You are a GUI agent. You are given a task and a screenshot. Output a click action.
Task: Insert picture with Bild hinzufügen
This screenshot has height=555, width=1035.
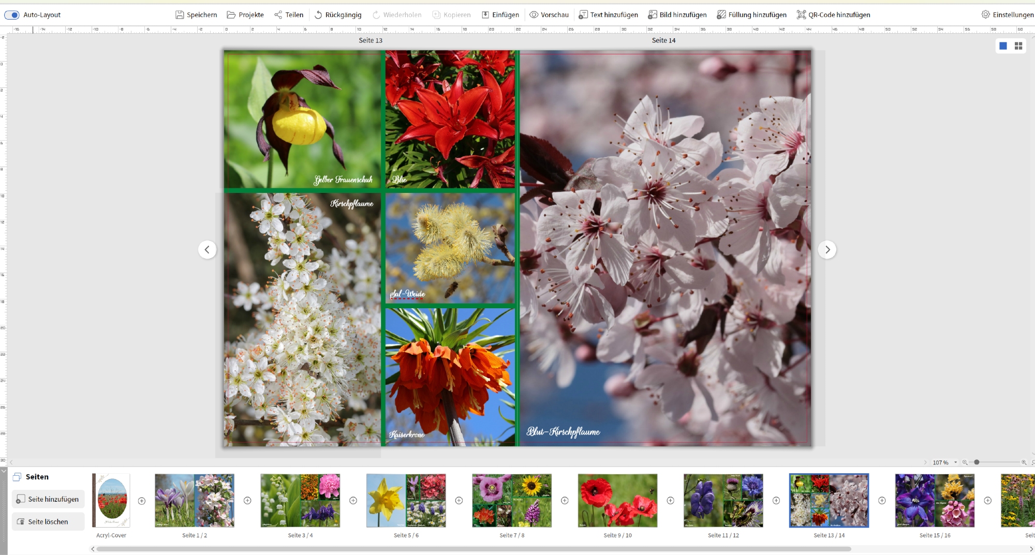tap(677, 15)
